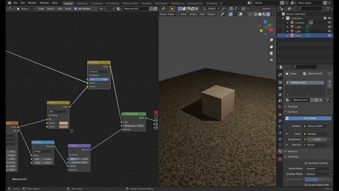Open the Output properties tab icon

pyautogui.click(x=280, y=89)
